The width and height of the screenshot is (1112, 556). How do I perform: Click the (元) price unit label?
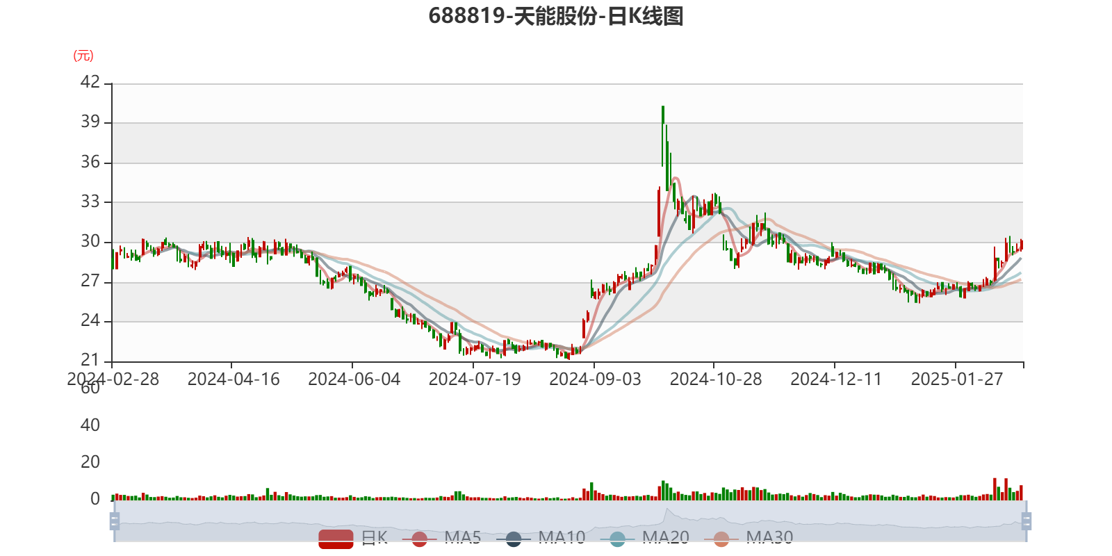83,56
